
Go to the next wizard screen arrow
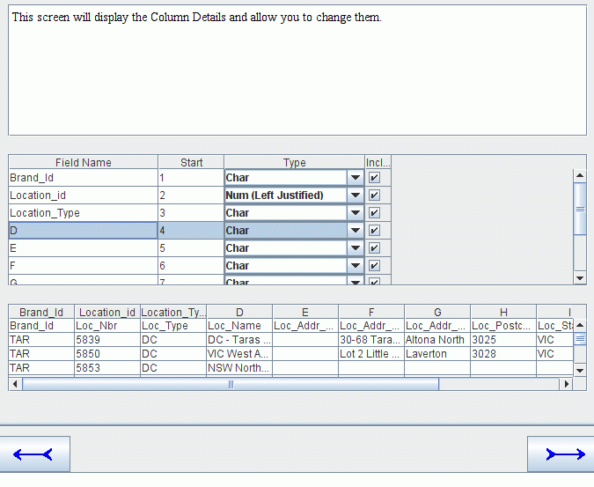pos(561,454)
